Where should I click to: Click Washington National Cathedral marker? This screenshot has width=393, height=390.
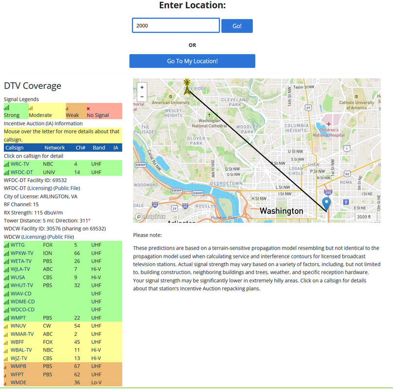[209, 115]
